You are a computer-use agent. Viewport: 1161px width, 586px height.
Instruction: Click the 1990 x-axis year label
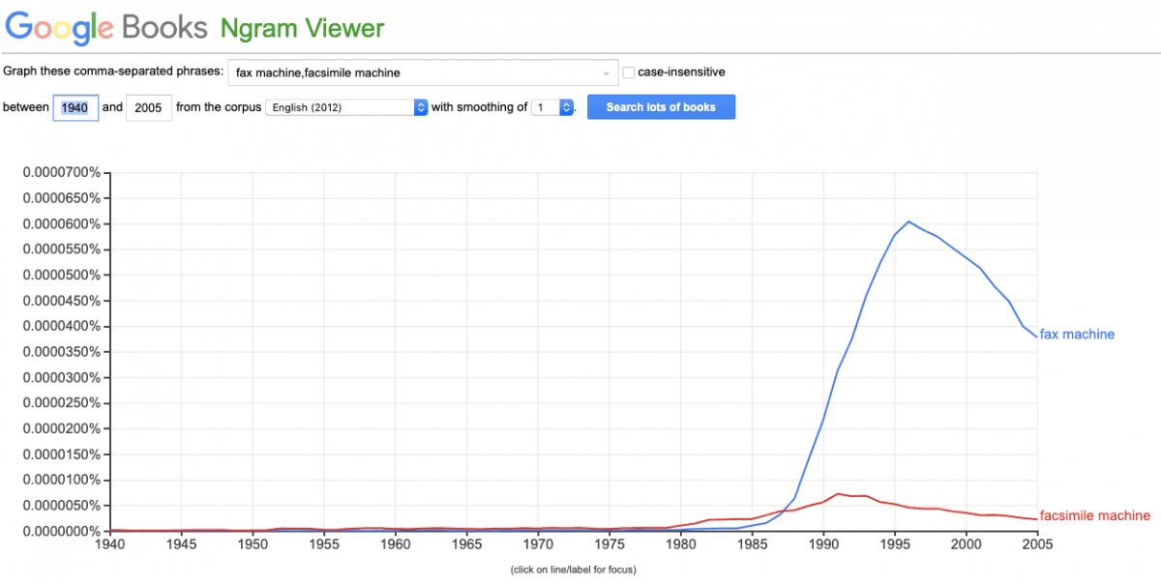[823, 544]
